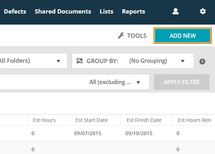215x154 pixels.
Task: Open the settings gear icon
Action: pyautogui.click(x=203, y=11)
